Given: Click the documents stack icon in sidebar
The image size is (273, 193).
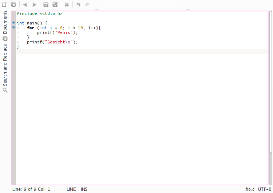Looking at the screenshot, I should (x=5, y=39).
